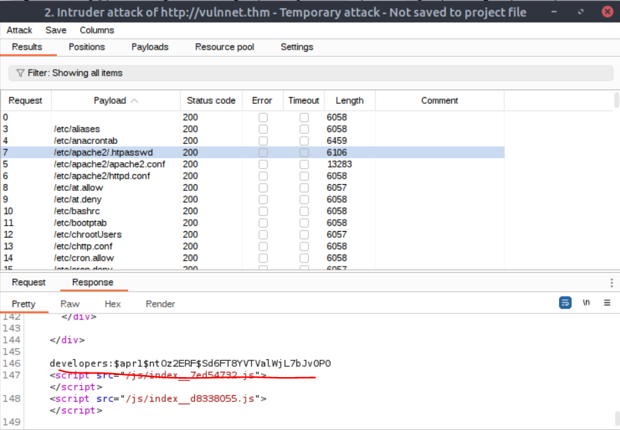Select the /etc/apache2/.htpasswd payload row
Screen dimensions: 620x430
(x=252, y=153)
